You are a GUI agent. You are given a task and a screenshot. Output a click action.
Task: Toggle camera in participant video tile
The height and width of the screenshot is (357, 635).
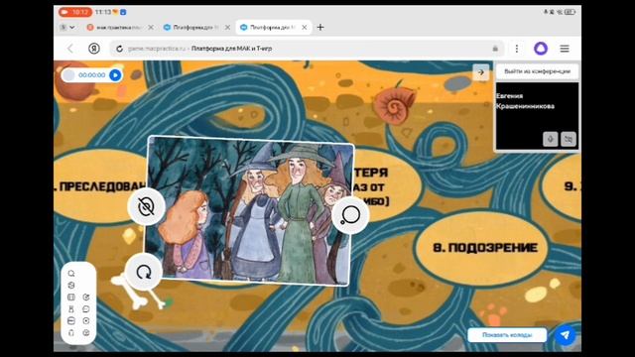pos(569,139)
